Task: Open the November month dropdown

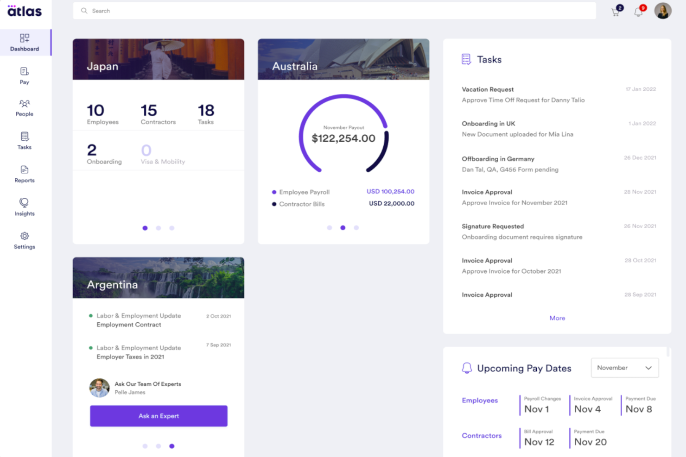Action: [x=624, y=368]
